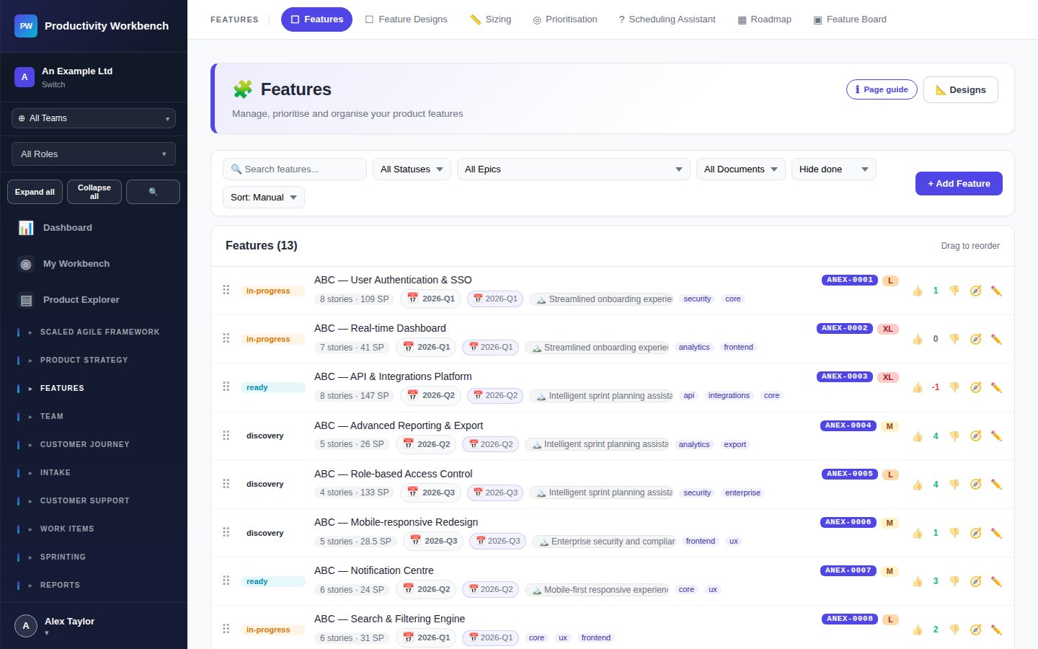1038x649 pixels.
Task: Open the Sizing tab
Action: coord(490,19)
